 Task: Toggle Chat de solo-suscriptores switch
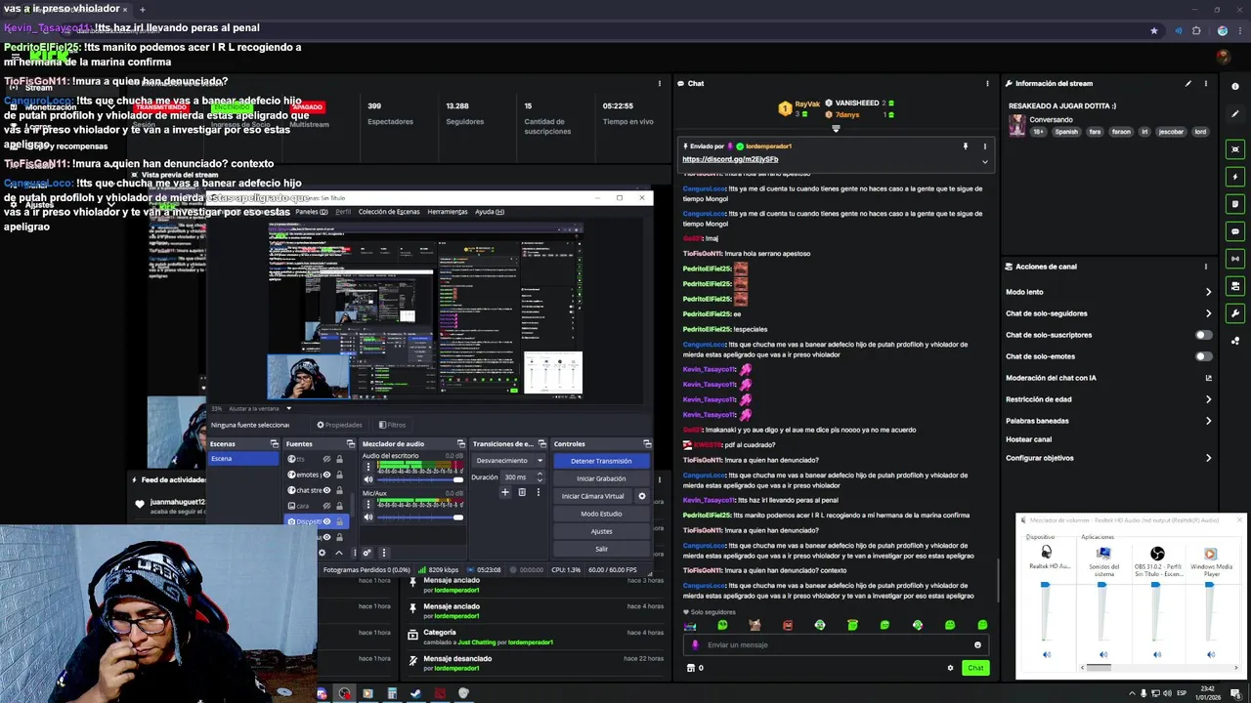pyautogui.click(x=1203, y=335)
